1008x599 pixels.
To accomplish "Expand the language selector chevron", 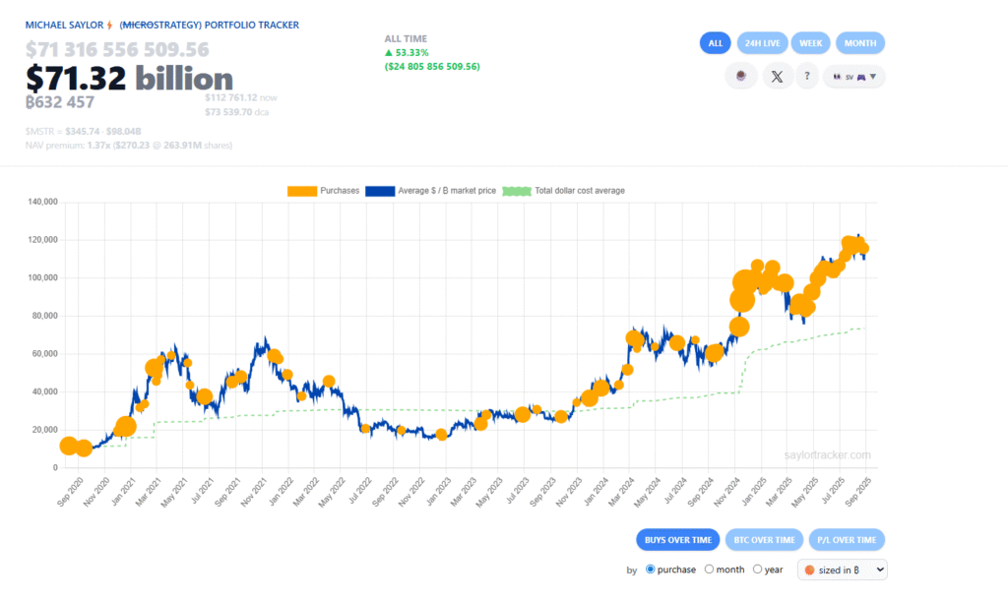I will (873, 76).
